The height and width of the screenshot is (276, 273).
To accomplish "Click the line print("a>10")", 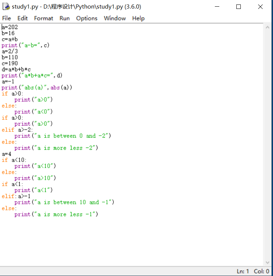I will [35, 178].
